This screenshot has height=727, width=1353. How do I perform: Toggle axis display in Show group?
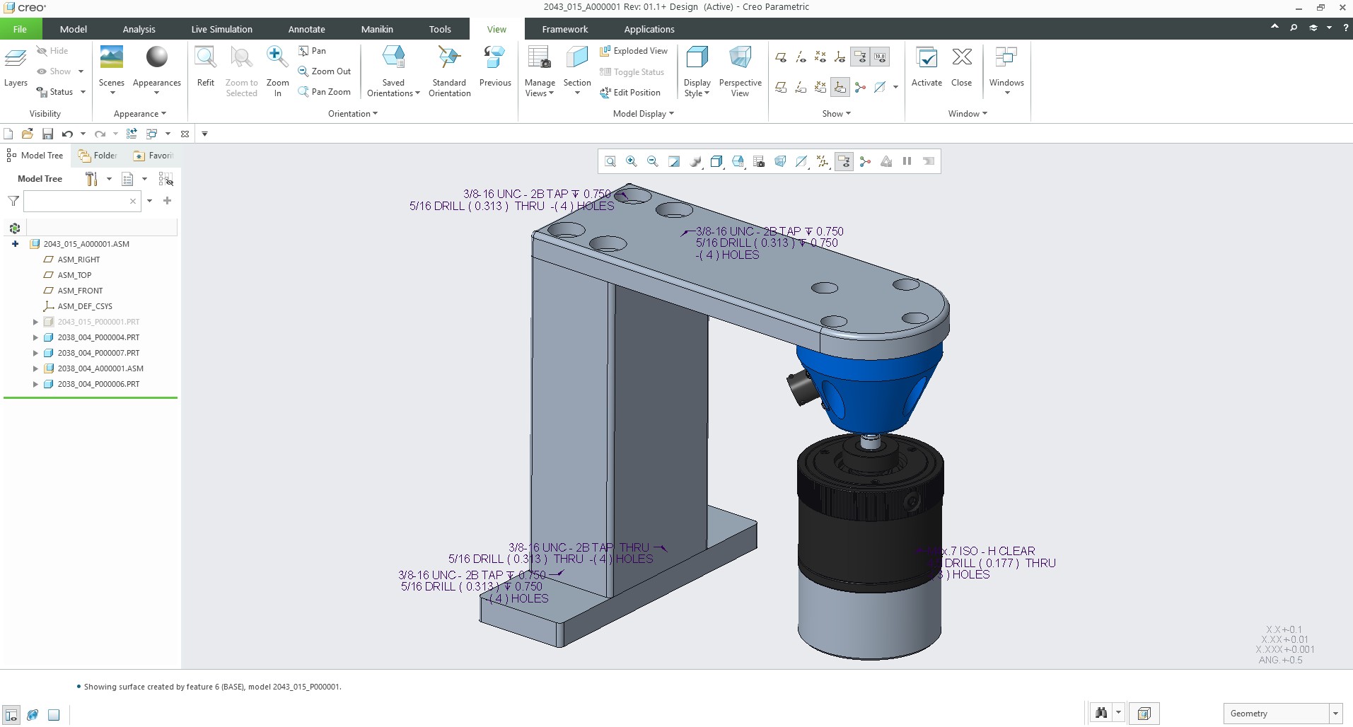801,57
